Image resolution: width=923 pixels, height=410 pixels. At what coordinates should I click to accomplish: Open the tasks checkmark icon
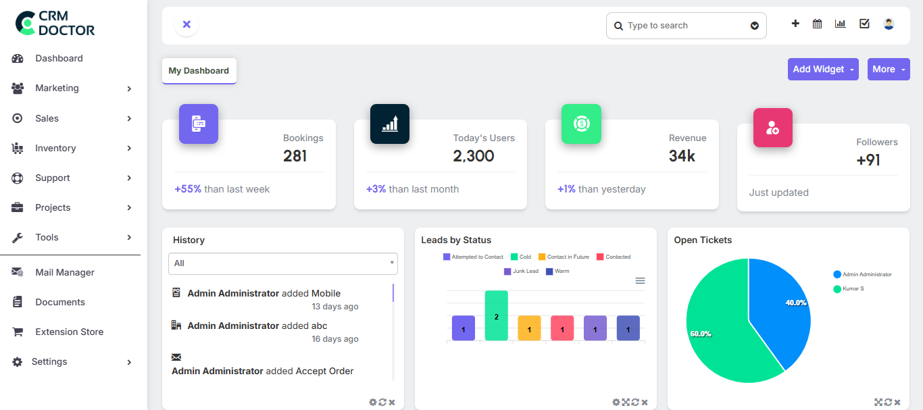(x=864, y=23)
